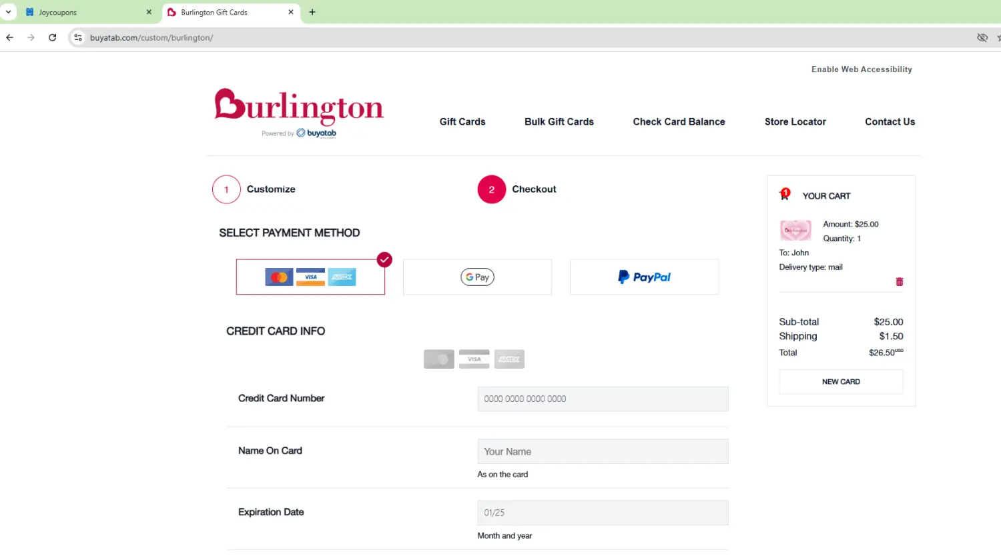The height and width of the screenshot is (560, 1001).
Task: Click the 'To: John' recipient text
Action: [x=794, y=253]
